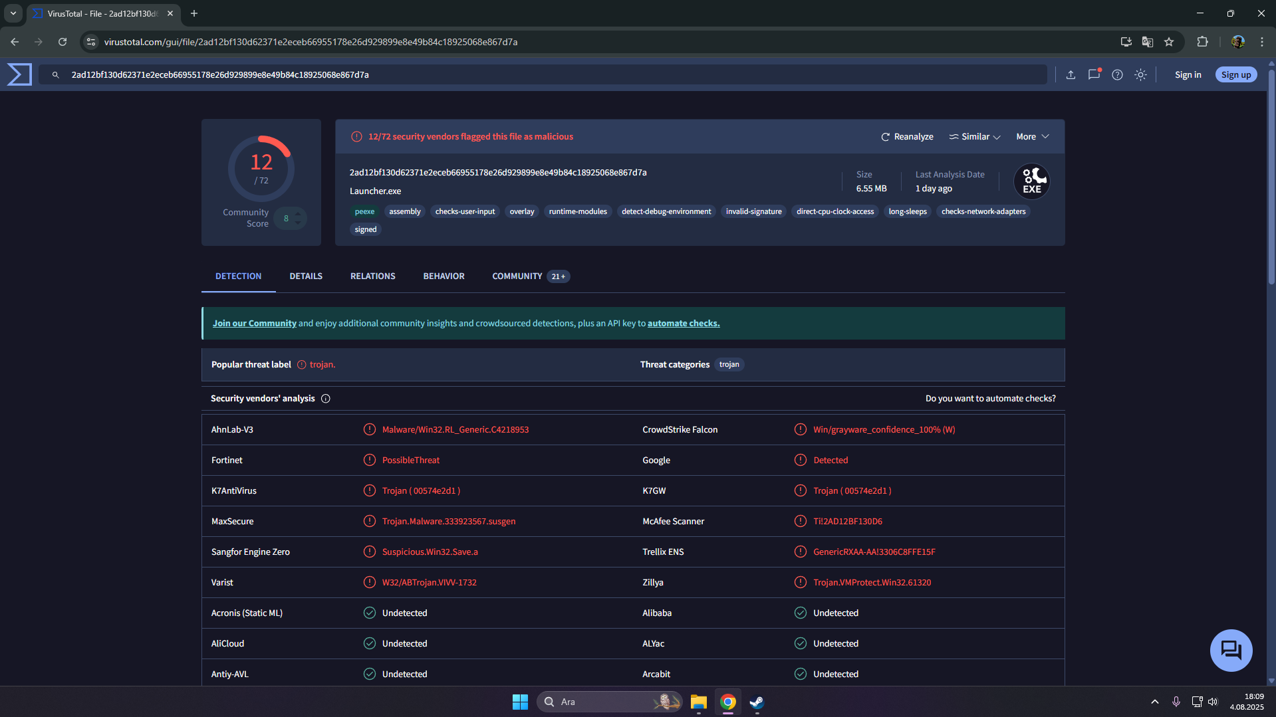Click the Reanalyze button
The height and width of the screenshot is (717, 1276).
pyautogui.click(x=908, y=137)
